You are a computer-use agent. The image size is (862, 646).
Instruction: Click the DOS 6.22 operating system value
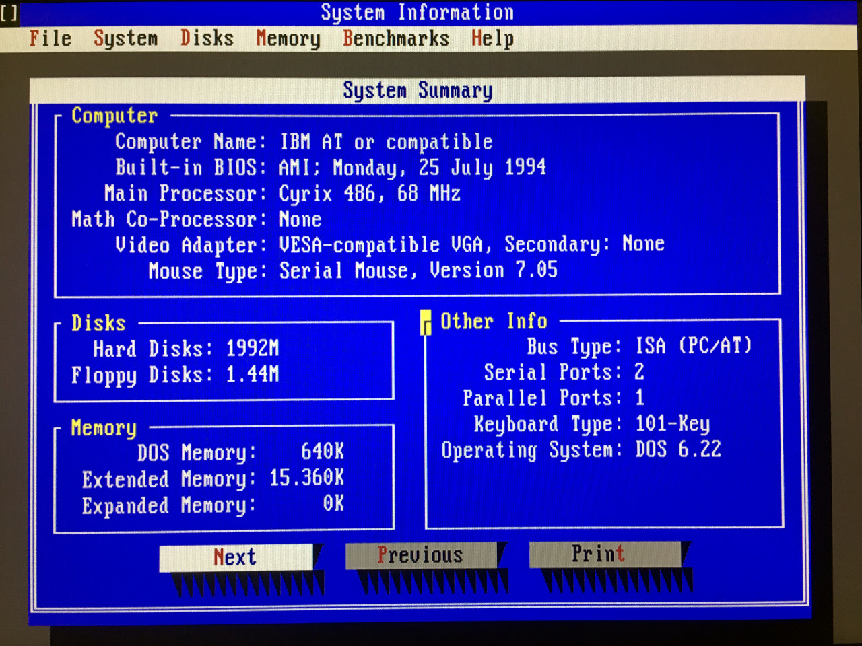pyautogui.click(x=678, y=450)
